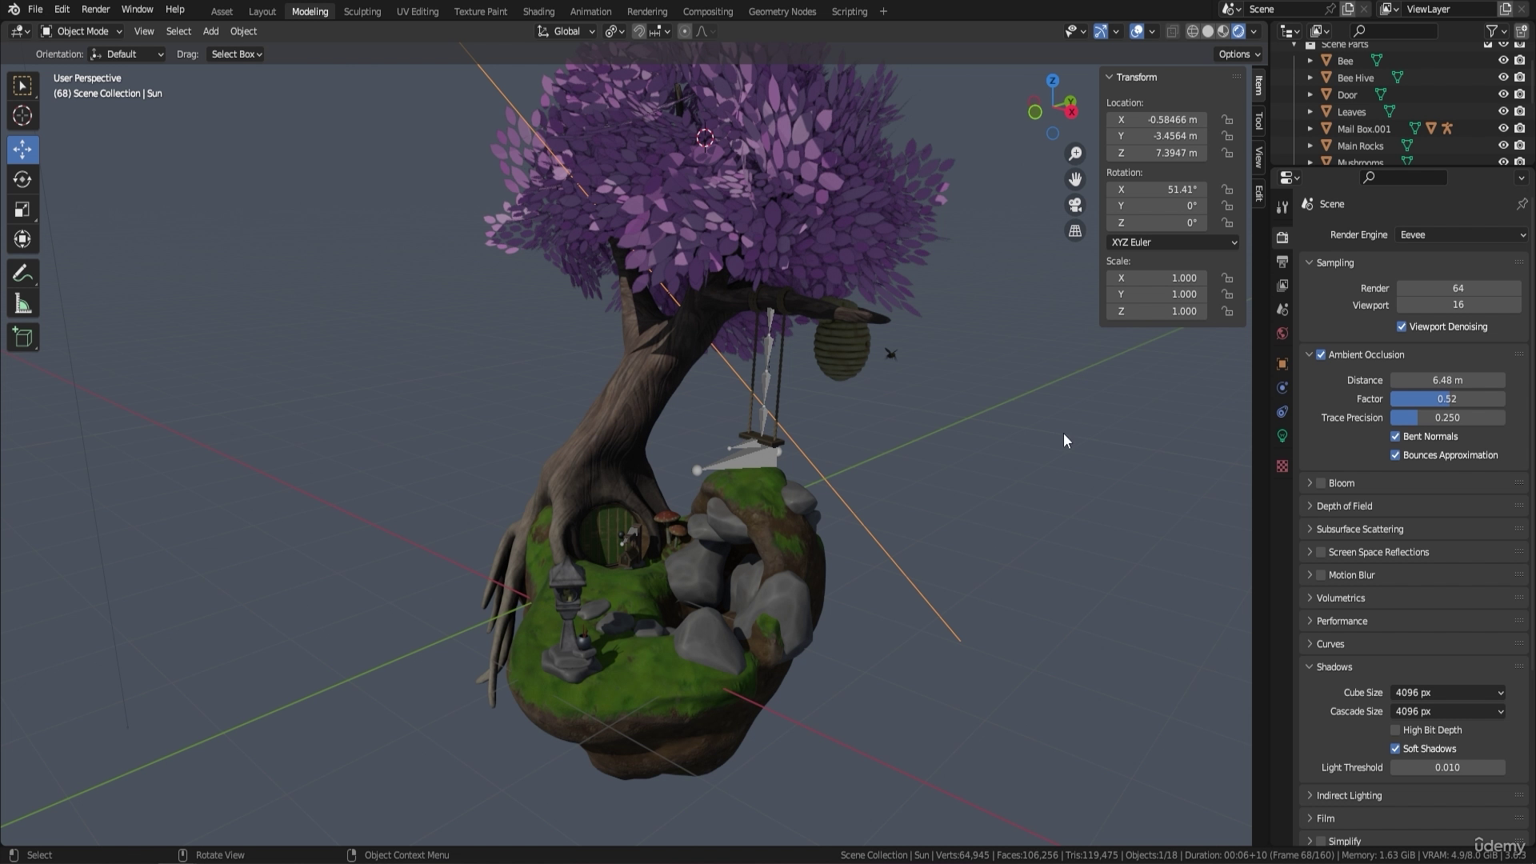Enable the Motion Blur checkbox
This screenshot has height=864, width=1536.
point(1321,575)
